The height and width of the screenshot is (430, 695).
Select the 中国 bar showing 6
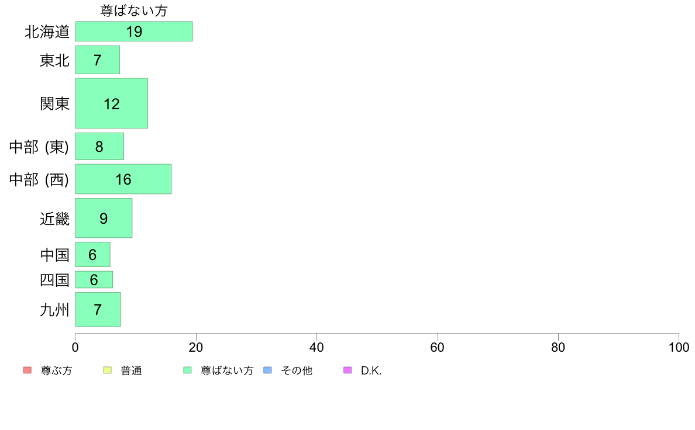click(x=92, y=254)
